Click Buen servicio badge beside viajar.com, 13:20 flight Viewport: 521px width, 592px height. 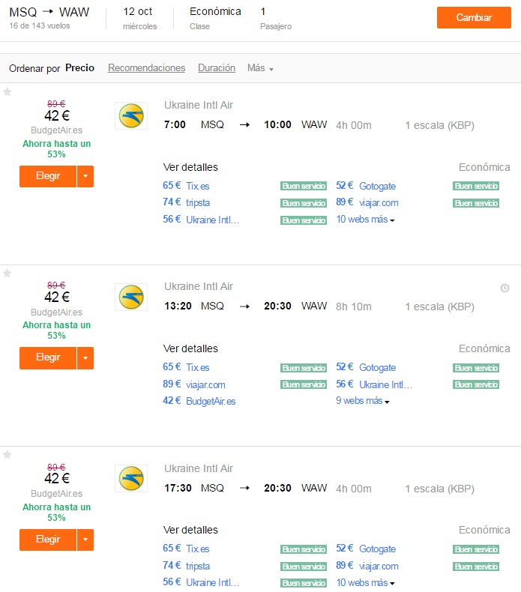coord(304,384)
